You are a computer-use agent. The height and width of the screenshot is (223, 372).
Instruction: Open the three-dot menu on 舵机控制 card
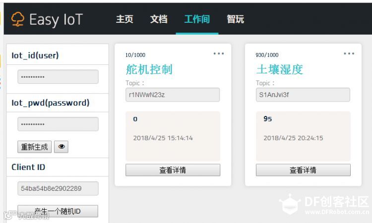point(219,54)
